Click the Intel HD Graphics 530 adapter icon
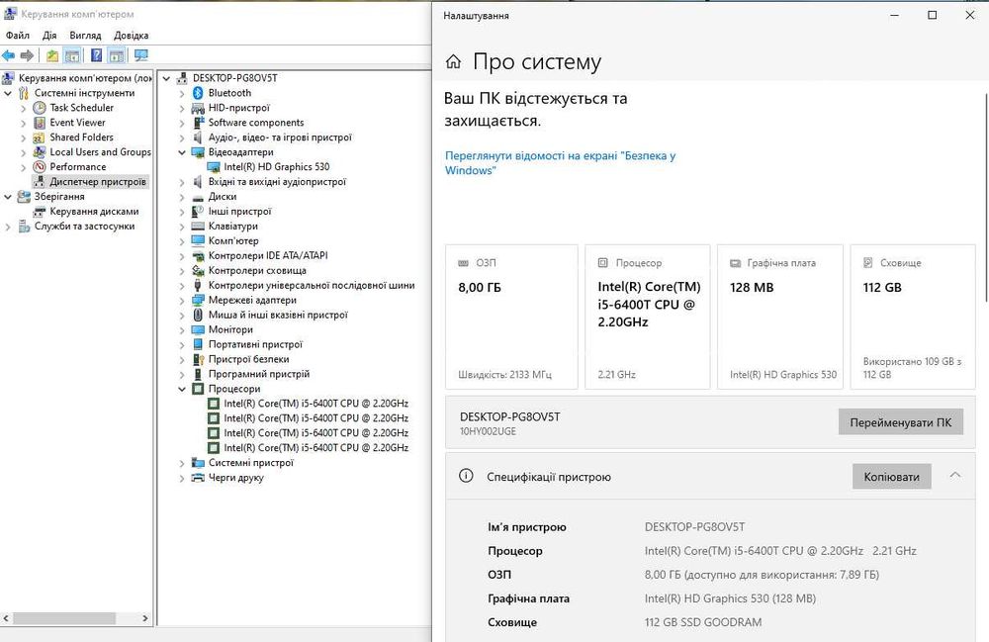The image size is (989, 642). 214,167
